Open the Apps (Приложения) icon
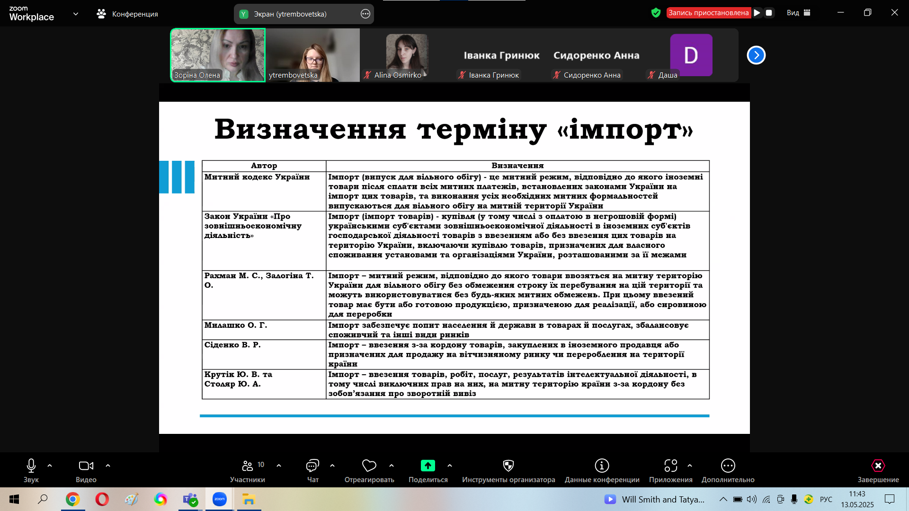This screenshot has width=909, height=511. click(670, 466)
